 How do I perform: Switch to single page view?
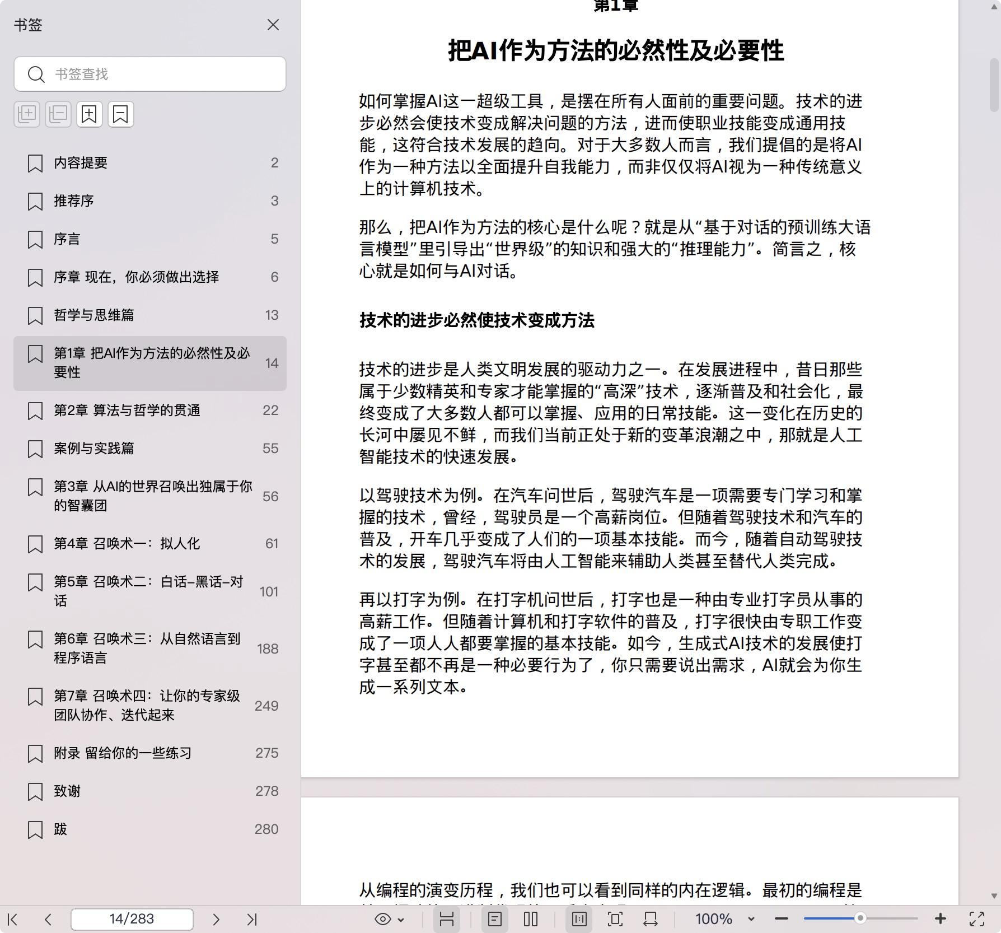point(495,919)
